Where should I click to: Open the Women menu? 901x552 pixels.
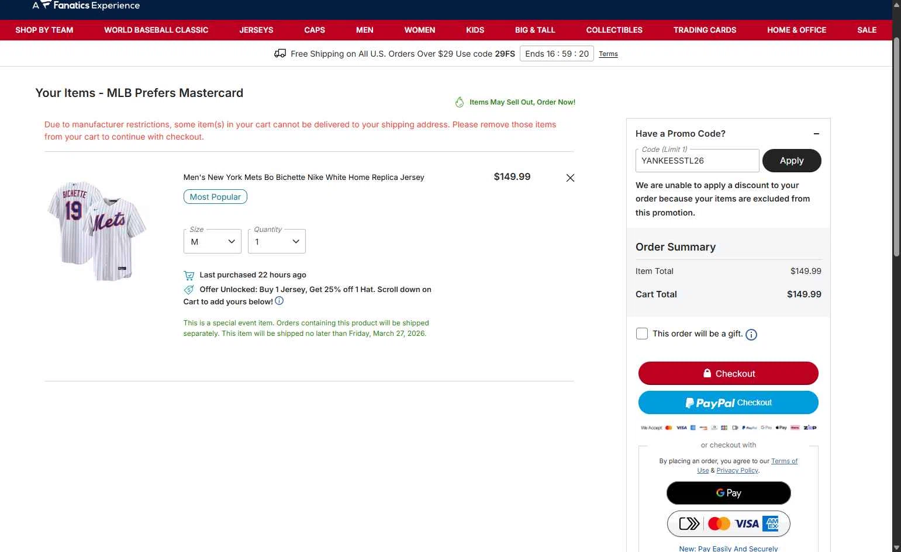[420, 30]
